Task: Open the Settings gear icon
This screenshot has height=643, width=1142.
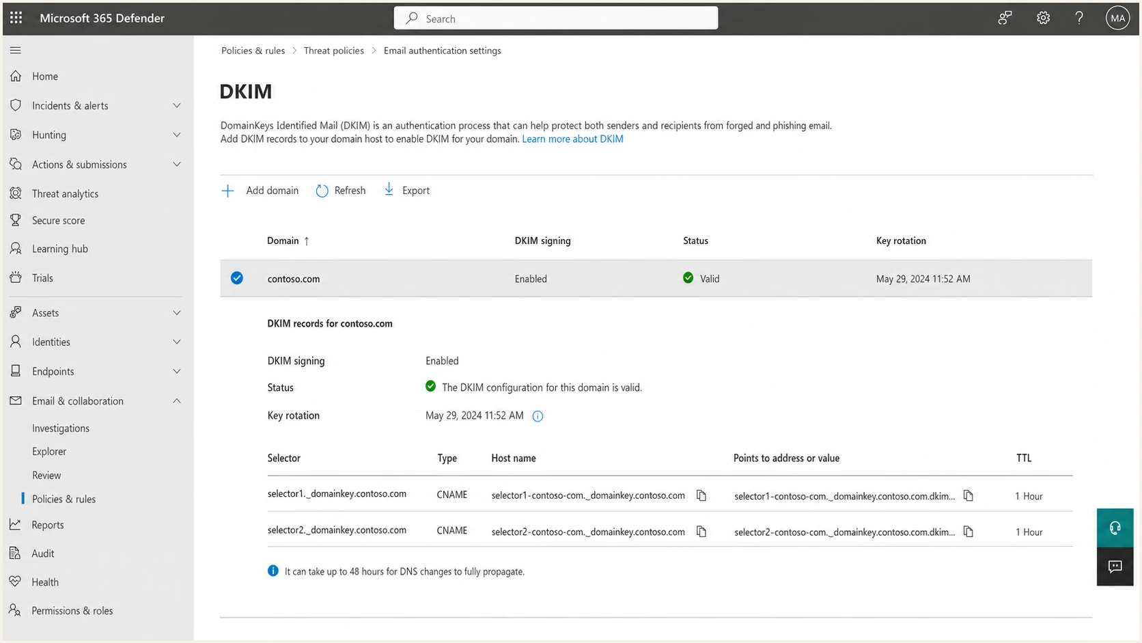Action: 1043,18
